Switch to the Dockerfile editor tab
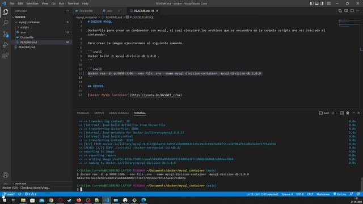363x204 pixels. click(86, 11)
